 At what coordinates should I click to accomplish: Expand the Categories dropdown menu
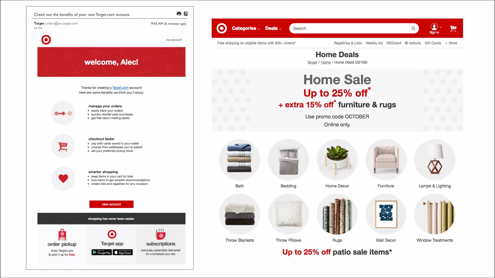pos(245,28)
